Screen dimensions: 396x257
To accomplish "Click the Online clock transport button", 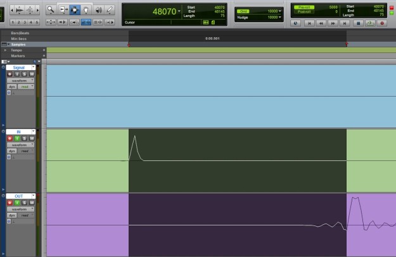I will tap(295, 23).
